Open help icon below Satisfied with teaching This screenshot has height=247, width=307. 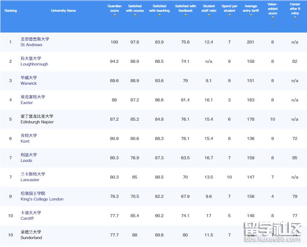(159, 16)
